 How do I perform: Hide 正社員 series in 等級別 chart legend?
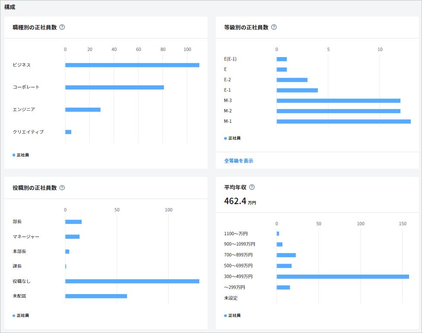232,138
